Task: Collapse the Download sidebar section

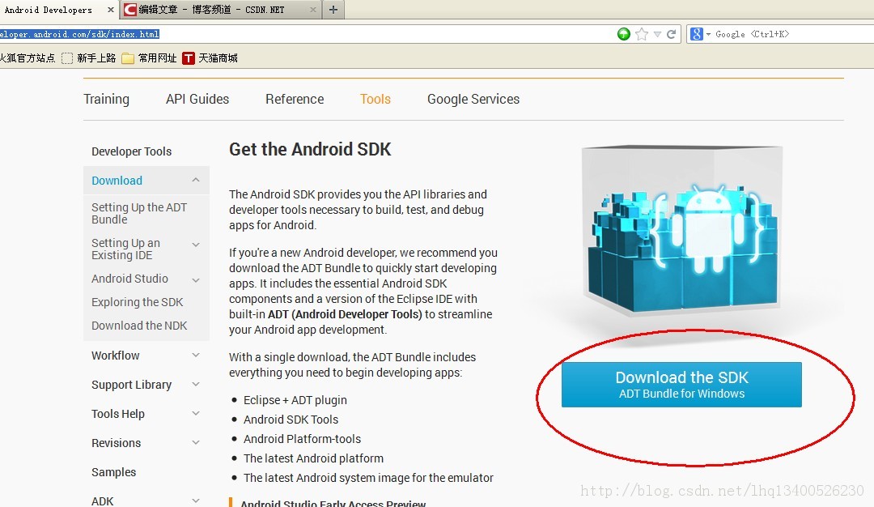Action: (x=196, y=180)
